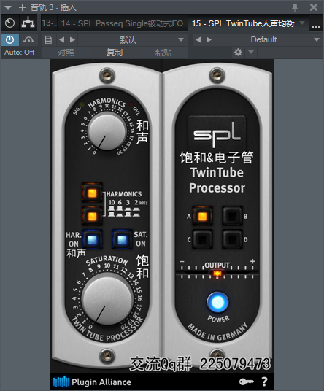Select settings bank A

click(202, 216)
